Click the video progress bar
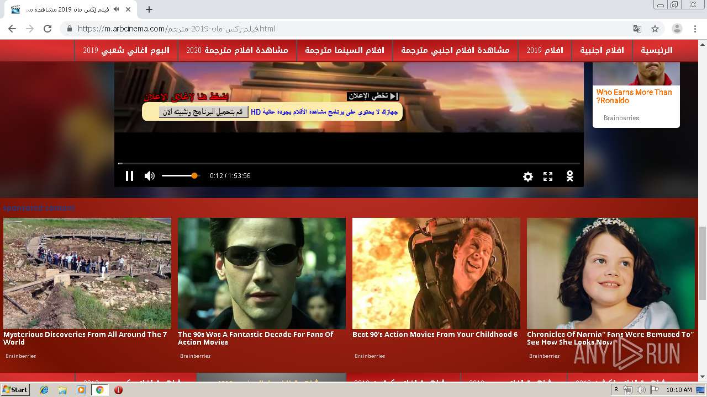The height and width of the screenshot is (397, 707). click(349, 163)
